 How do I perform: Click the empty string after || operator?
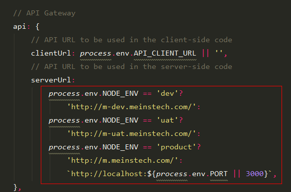click(218, 52)
